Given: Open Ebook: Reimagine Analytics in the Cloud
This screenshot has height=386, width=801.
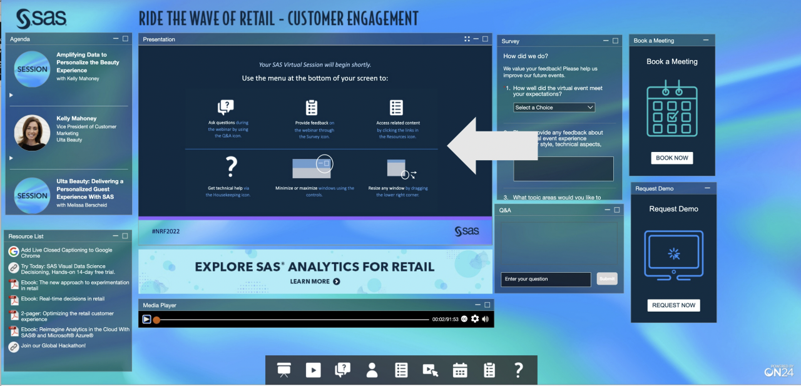Looking at the screenshot, I should pos(75,332).
